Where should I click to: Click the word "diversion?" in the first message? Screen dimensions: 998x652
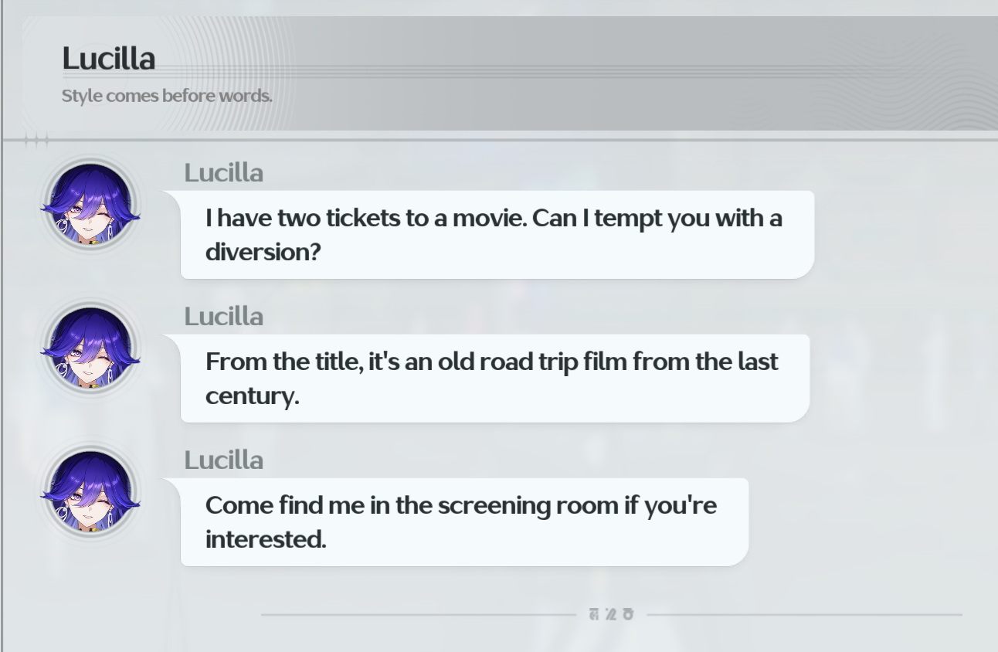(263, 252)
